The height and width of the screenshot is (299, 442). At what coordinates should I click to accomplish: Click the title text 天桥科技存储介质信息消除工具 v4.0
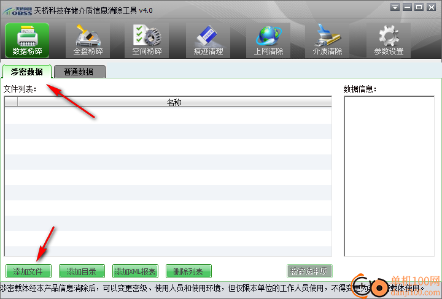point(93,10)
